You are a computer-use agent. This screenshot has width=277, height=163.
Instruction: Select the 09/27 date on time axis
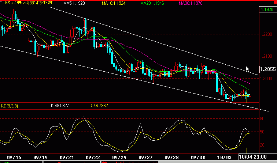[145, 157]
